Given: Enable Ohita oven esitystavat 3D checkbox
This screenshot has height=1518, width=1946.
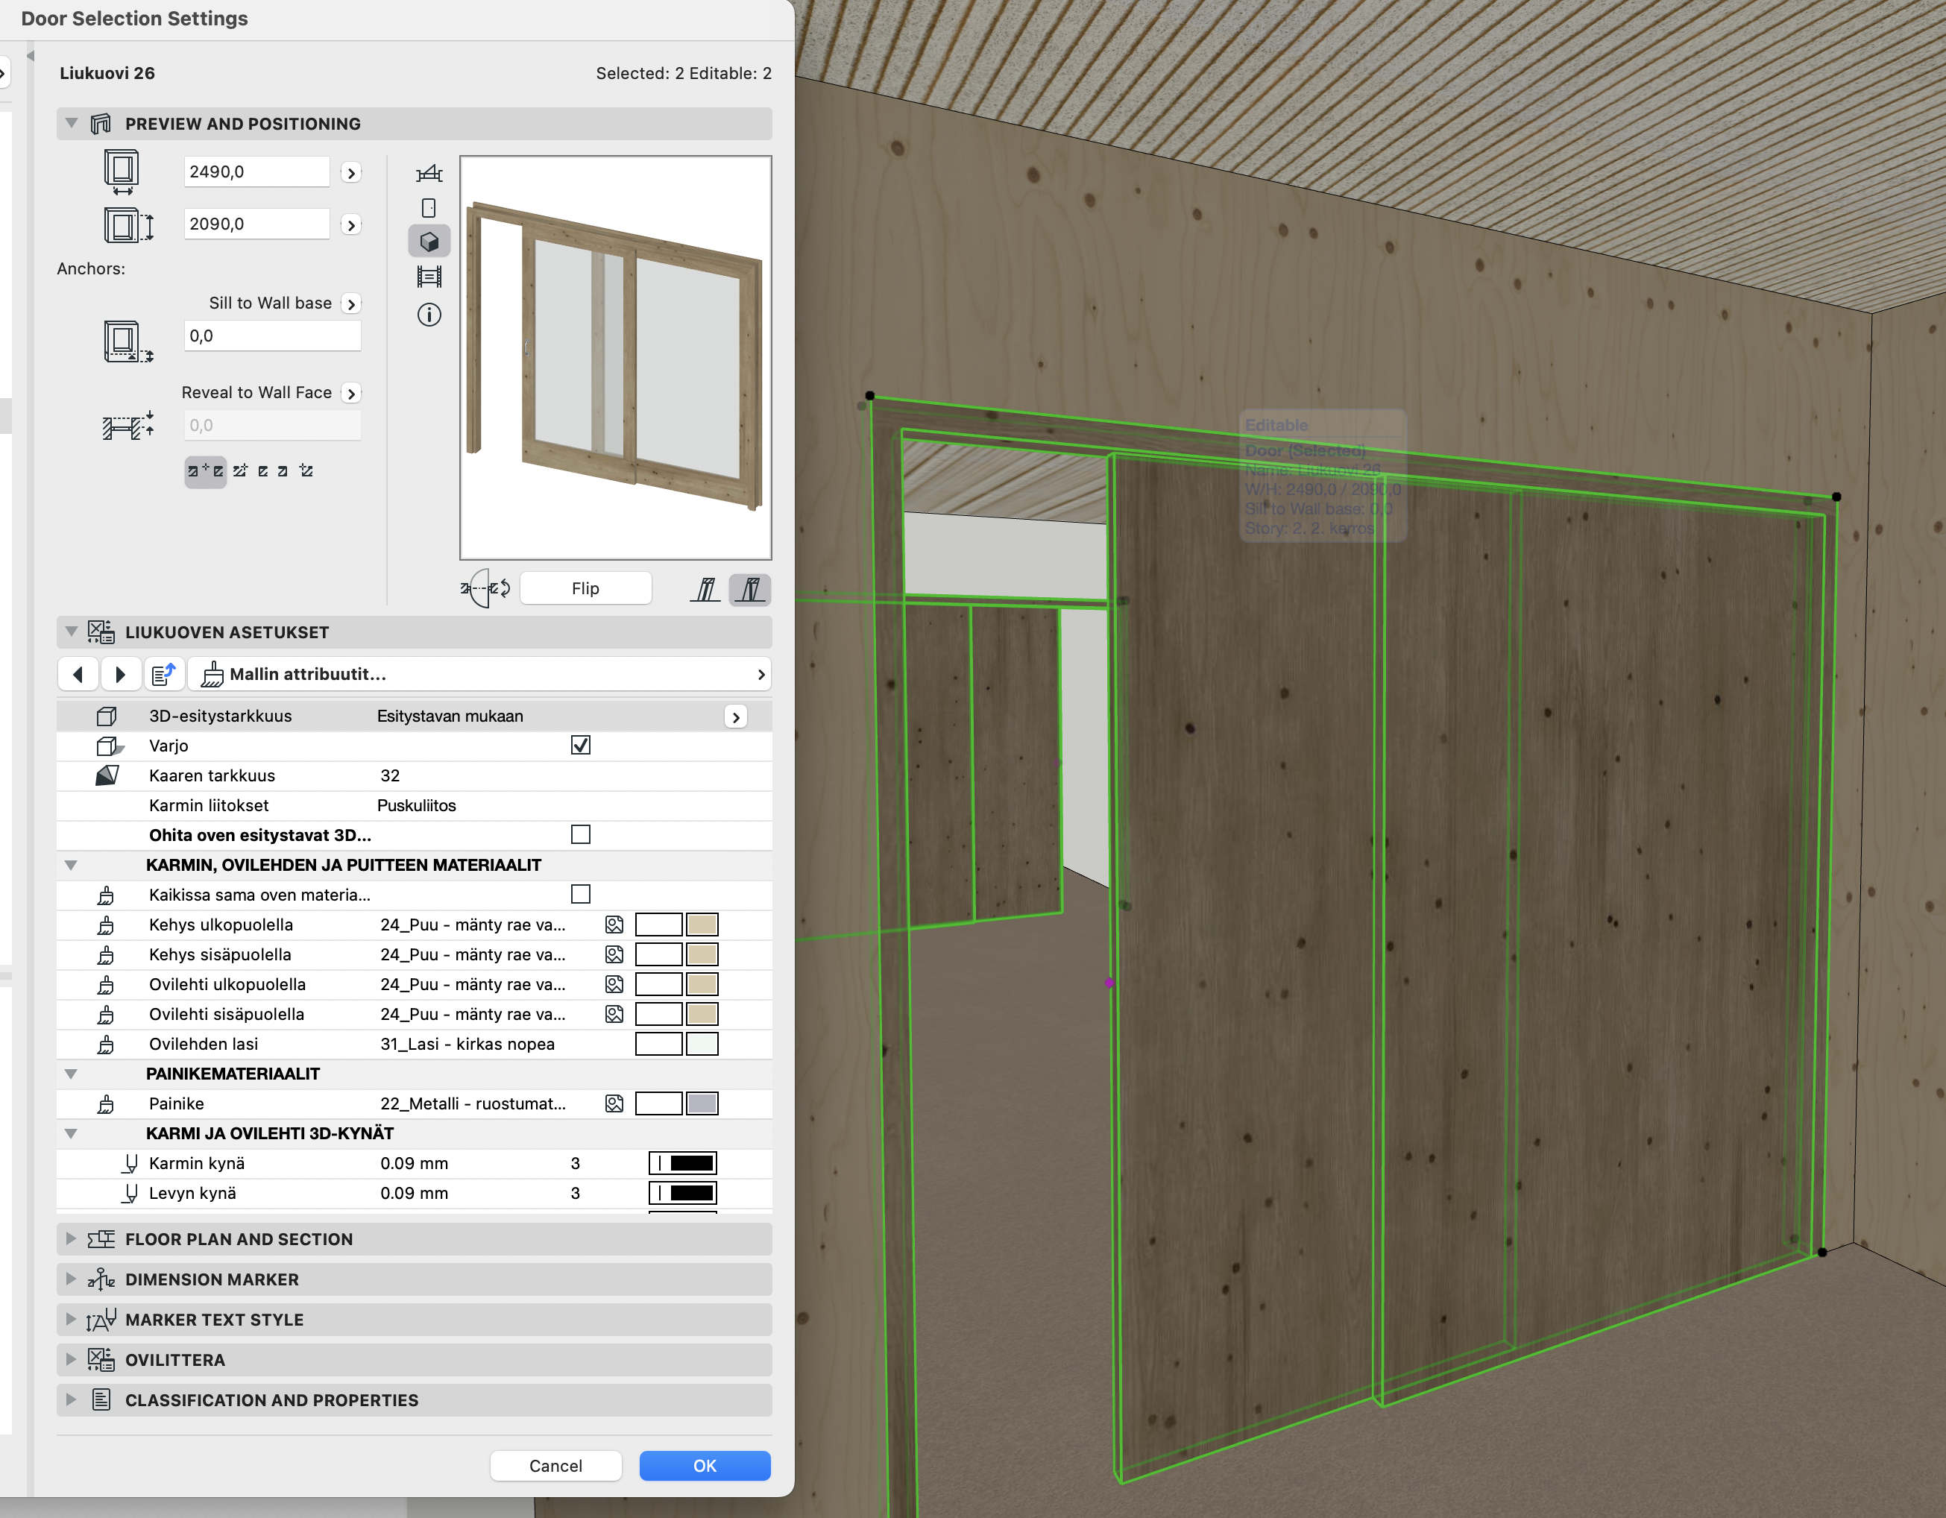Looking at the screenshot, I should click(x=580, y=835).
